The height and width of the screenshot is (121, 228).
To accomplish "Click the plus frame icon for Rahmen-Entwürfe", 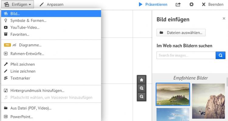I will click(x=6, y=54).
